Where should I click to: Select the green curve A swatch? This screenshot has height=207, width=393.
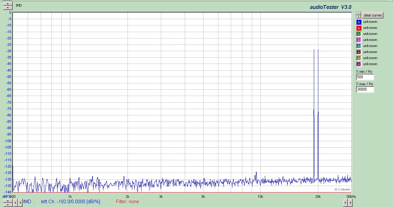click(359, 34)
